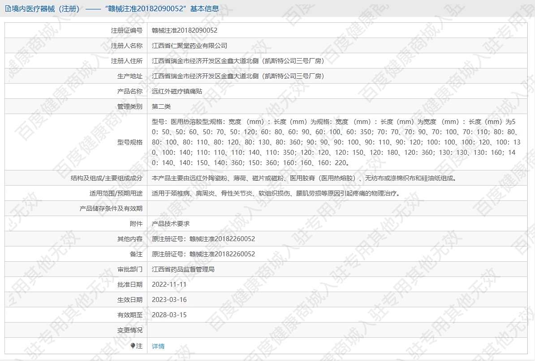Click the document icon before the page title

tap(8, 9)
